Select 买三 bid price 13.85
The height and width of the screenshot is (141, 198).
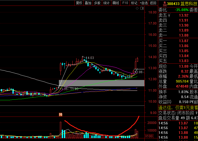coord(184,51)
